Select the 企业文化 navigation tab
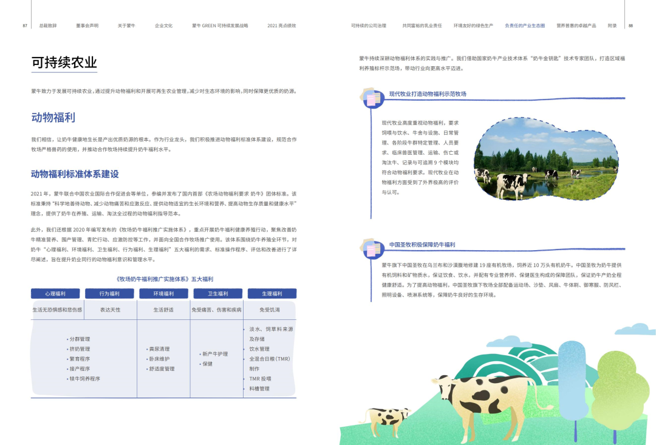Image resolution: width=656 pixels, height=445 pixels. click(163, 26)
